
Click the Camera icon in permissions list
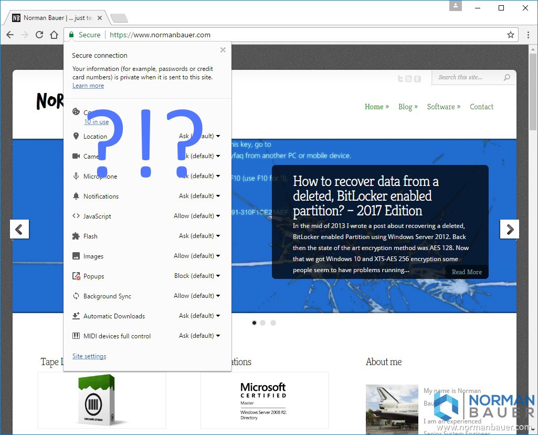coord(76,156)
